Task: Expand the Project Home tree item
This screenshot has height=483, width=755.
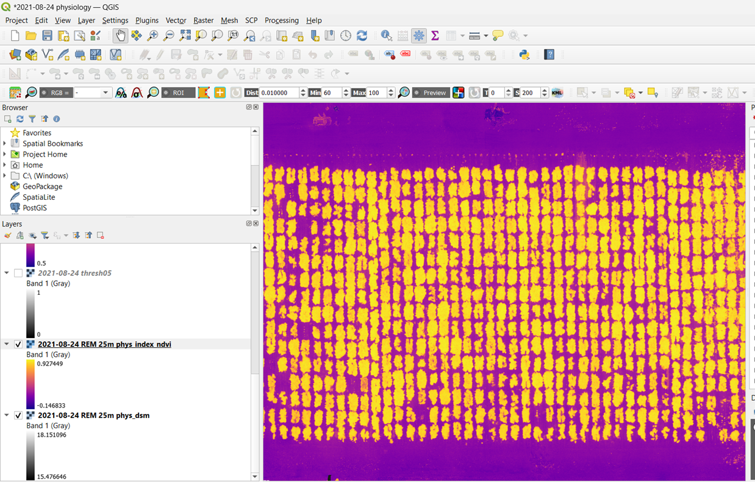Action: click(5, 155)
